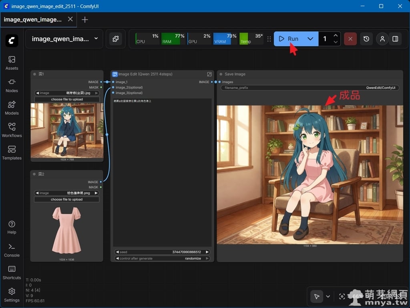Image resolution: width=410 pixels, height=308 pixels.
Task: Open the Assets sidebar panel
Action: (x=12, y=63)
